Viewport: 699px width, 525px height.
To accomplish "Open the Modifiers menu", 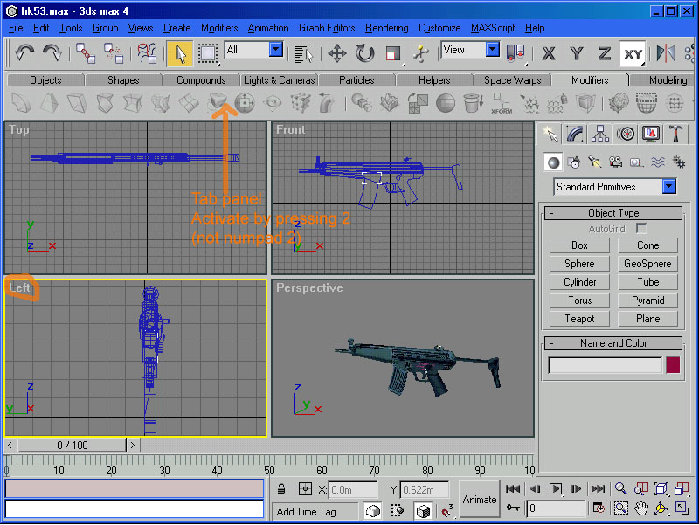I will point(219,28).
